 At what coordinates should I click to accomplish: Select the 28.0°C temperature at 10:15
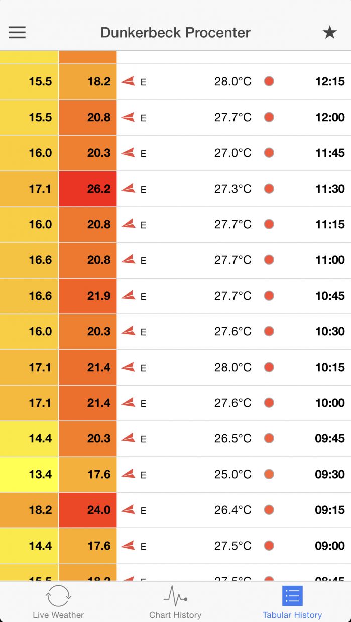coord(232,367)
